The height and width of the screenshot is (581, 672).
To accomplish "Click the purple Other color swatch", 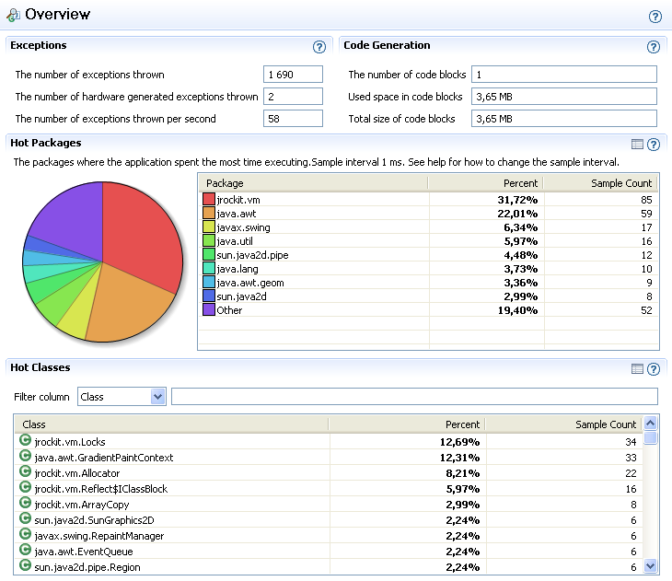I will [209, 309].
